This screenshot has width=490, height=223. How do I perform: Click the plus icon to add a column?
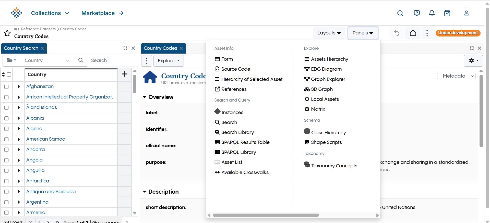click(125, 74)
